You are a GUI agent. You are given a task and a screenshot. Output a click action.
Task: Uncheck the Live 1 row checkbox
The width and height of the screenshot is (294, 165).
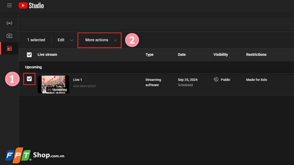coord(29,79)
